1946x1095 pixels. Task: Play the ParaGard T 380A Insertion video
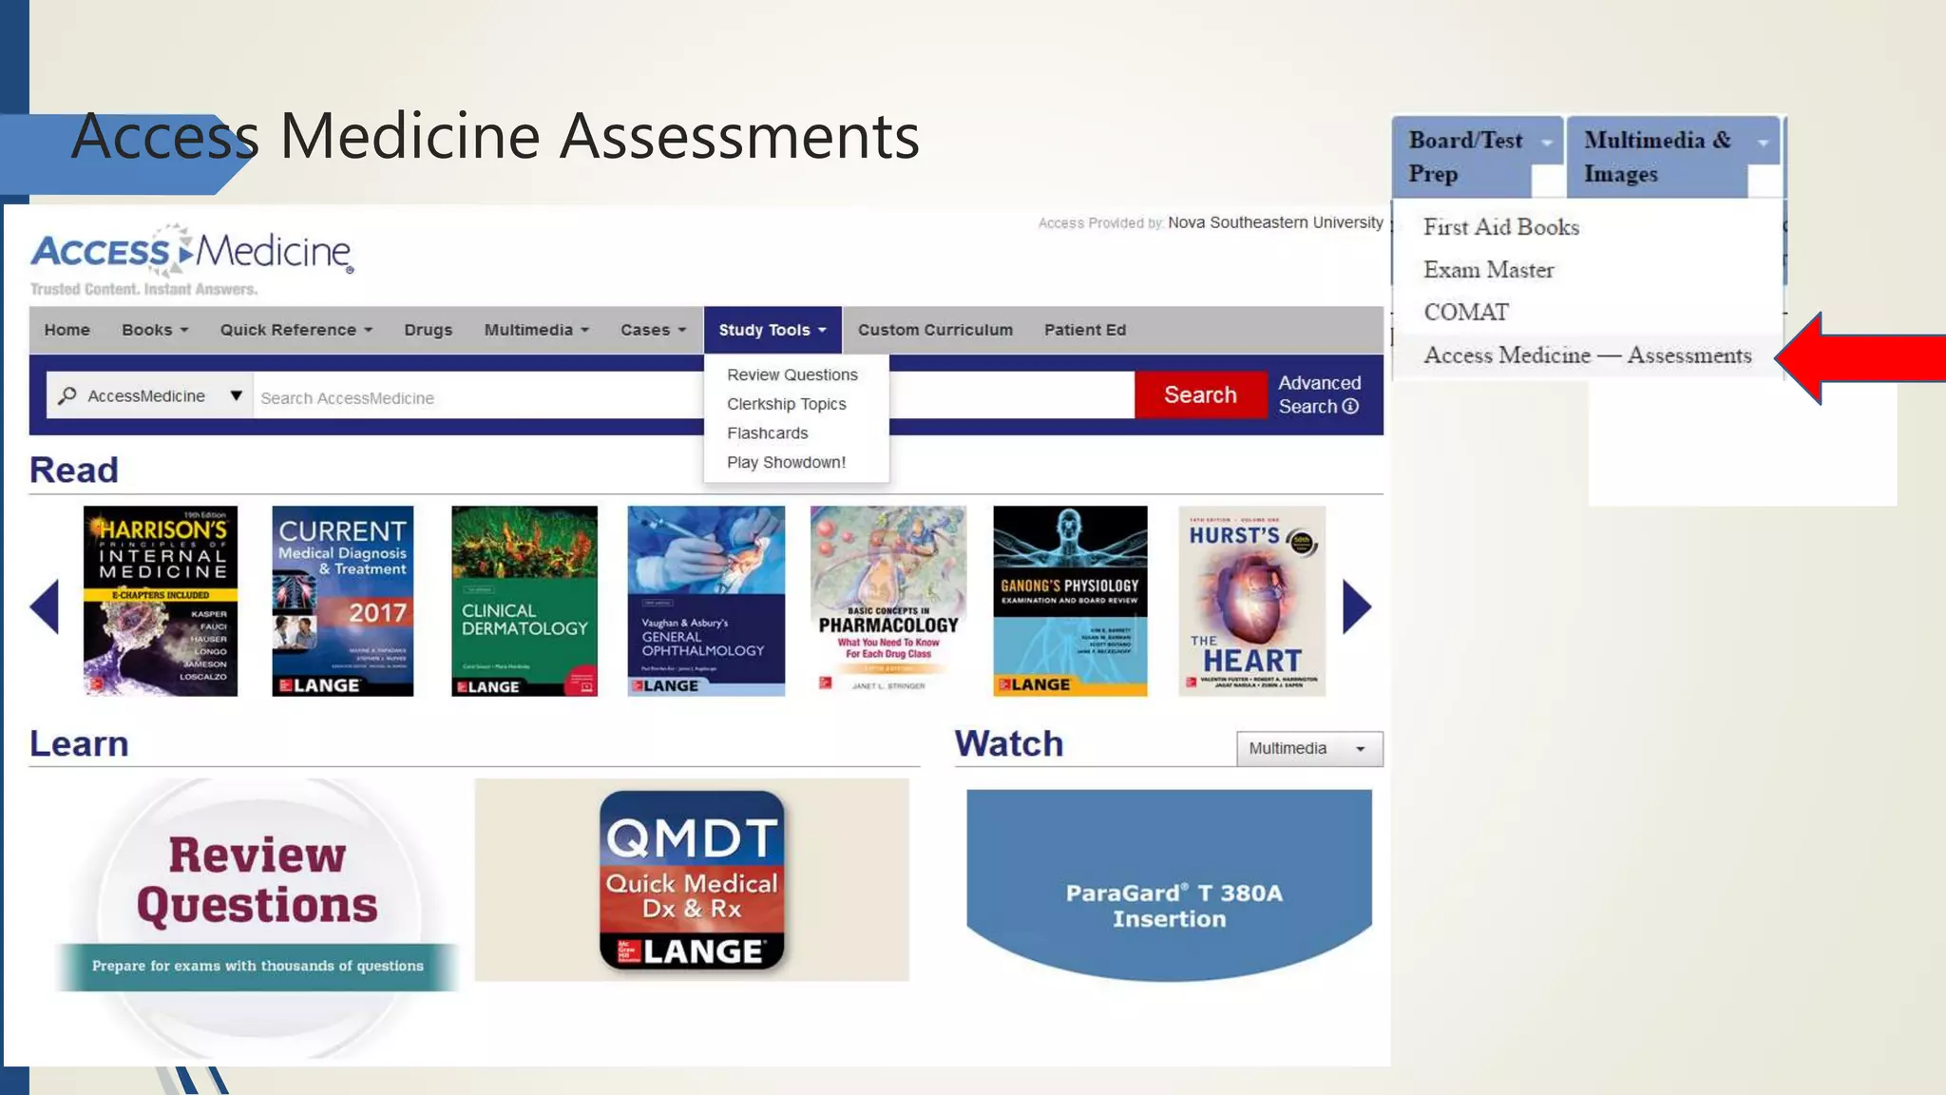[1169, 885]
